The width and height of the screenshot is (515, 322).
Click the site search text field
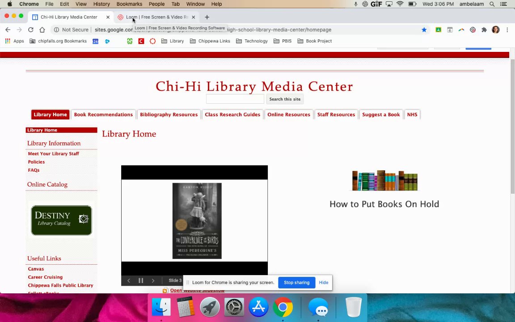(x=235, y=99)
